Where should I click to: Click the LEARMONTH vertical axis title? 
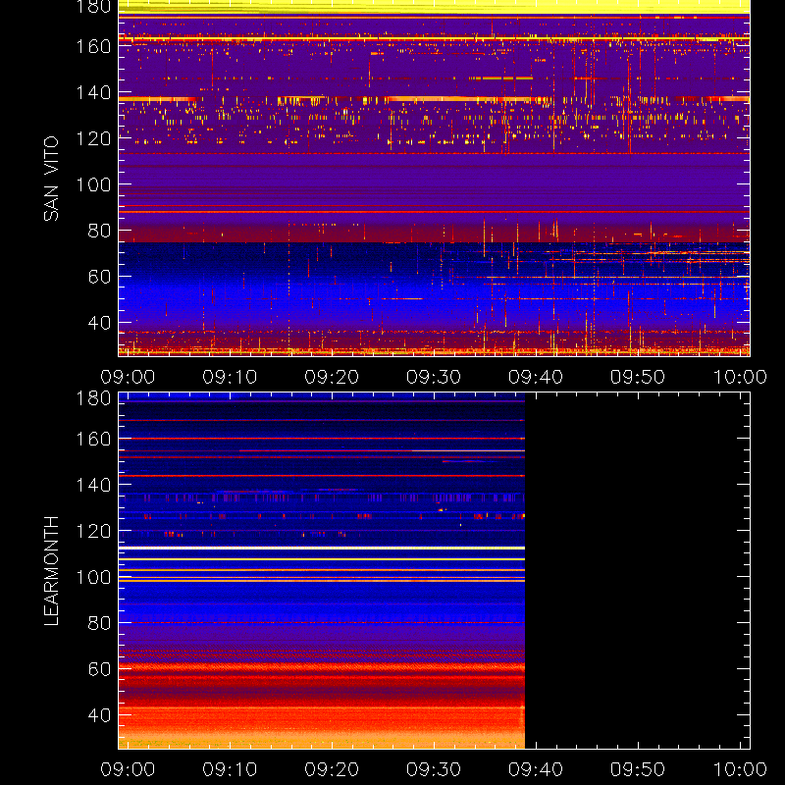point(51,571)
